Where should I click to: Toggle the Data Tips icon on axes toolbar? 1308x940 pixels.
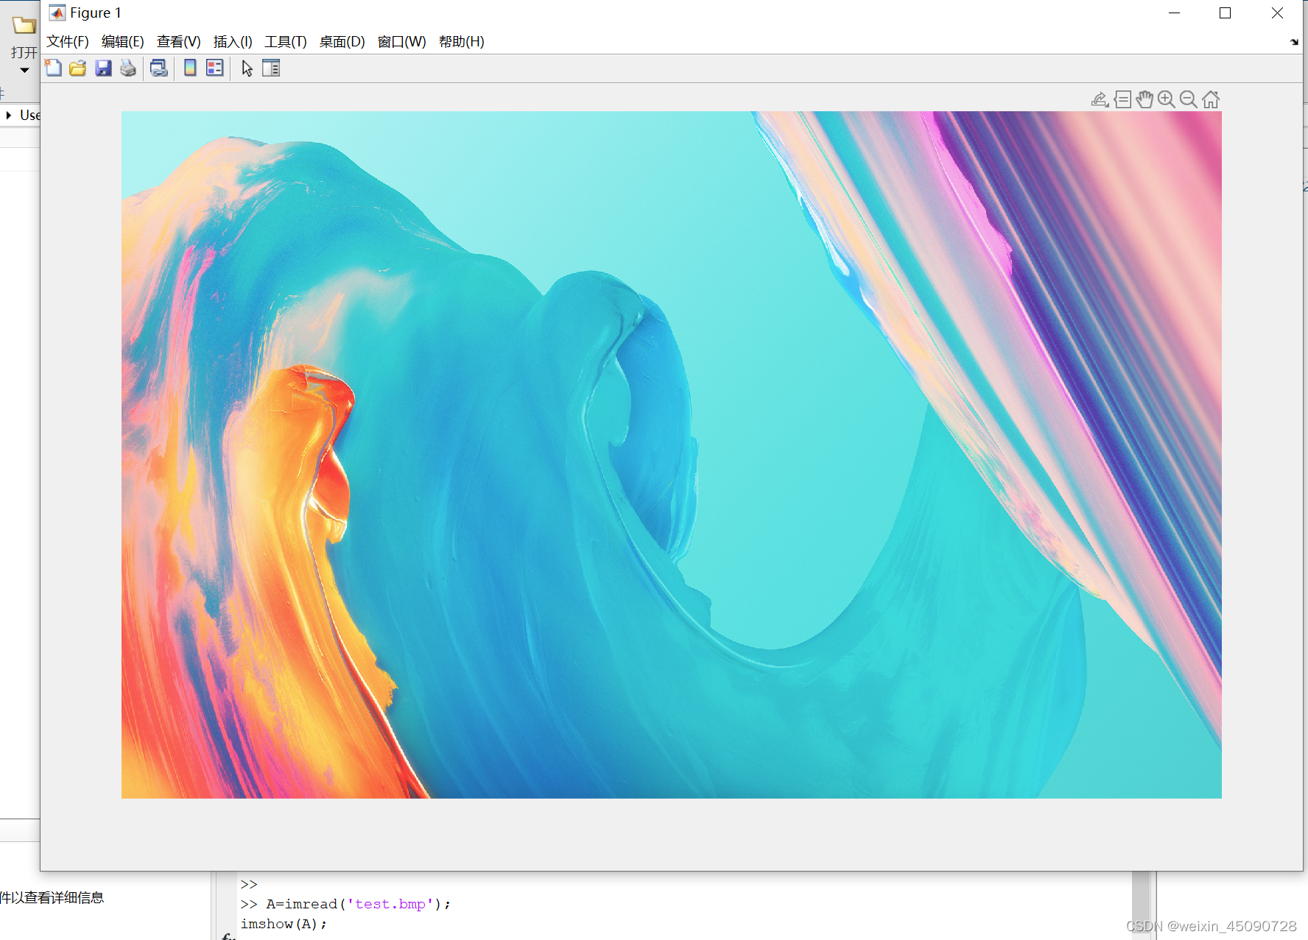click(x=1122, y=99)
